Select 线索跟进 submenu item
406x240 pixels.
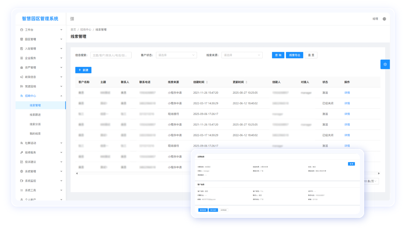pyautogui.click(x=35, y=115)
